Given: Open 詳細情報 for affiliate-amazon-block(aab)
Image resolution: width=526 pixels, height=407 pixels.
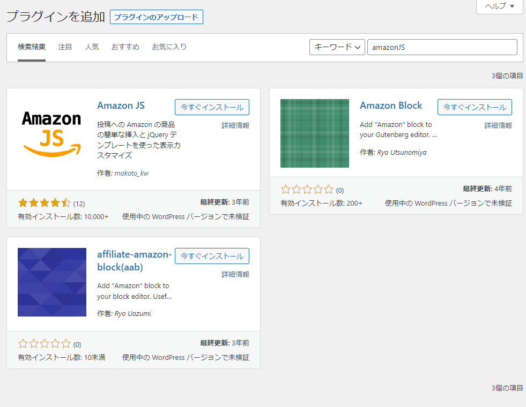Looking at the screenshot, I should pyautogui.click(x=235, y=274).
